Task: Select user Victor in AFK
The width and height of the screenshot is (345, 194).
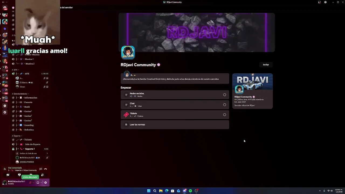Action: pos(32,87)
